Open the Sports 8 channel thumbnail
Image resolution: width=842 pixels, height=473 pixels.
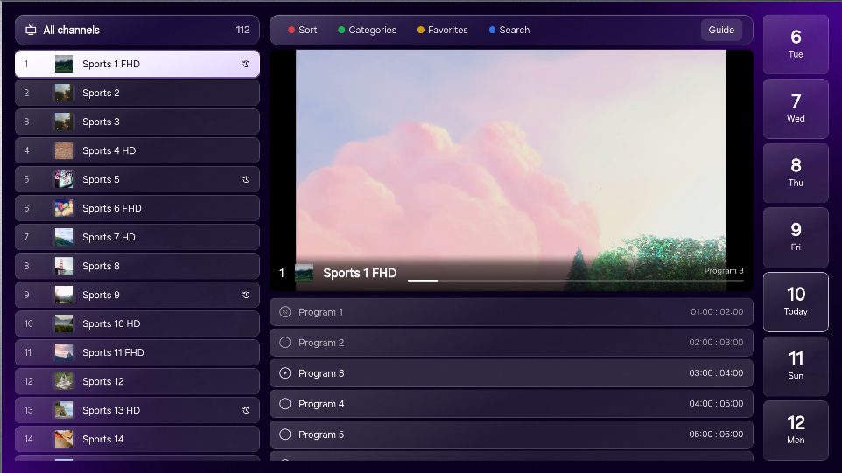(63, 266)
